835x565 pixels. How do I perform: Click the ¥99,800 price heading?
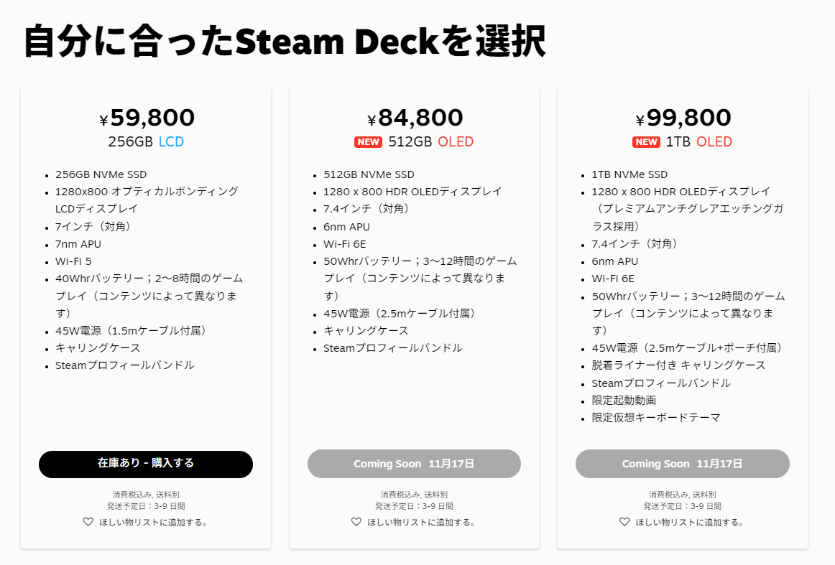click(x=683, y=118)
